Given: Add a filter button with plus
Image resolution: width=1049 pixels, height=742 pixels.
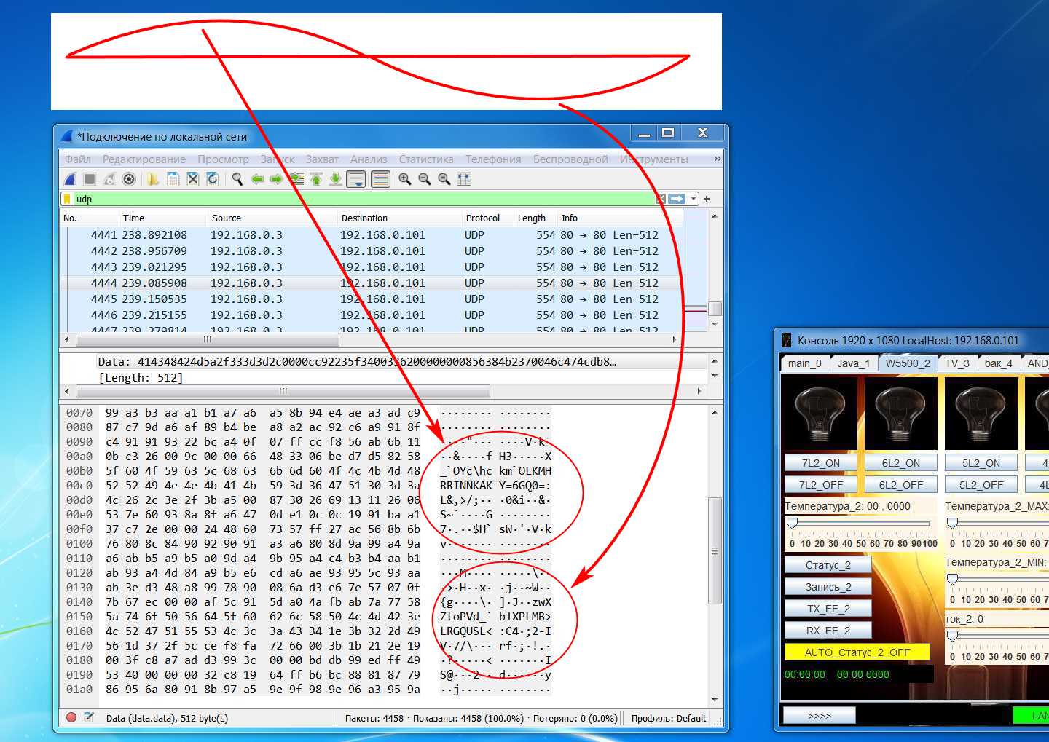Looking at the screenshot, I should [x=707, y=199].
